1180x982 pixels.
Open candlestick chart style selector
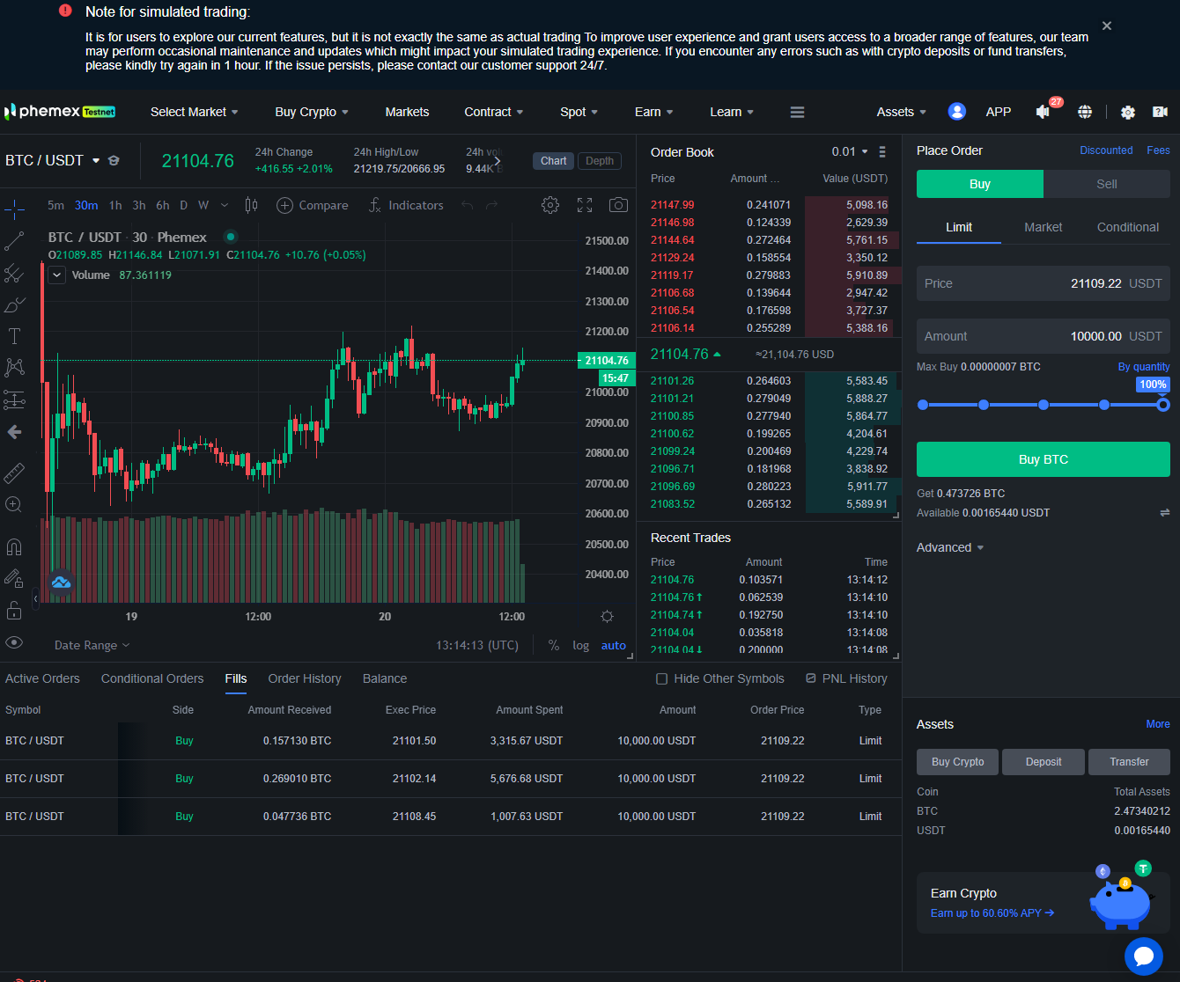coord(251,205)
